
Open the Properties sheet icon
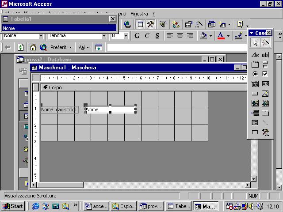point(189,24)
